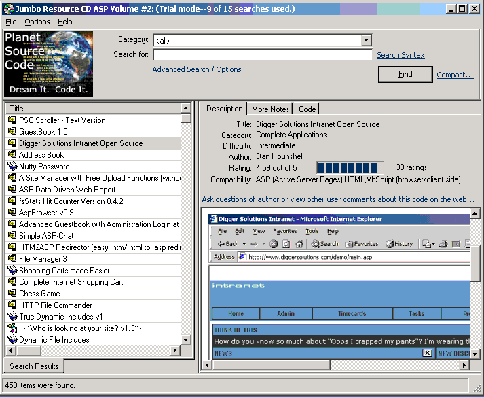Click the results list left scroll arrow
Viewport: 484px width, 397px height.
point(11,350)
